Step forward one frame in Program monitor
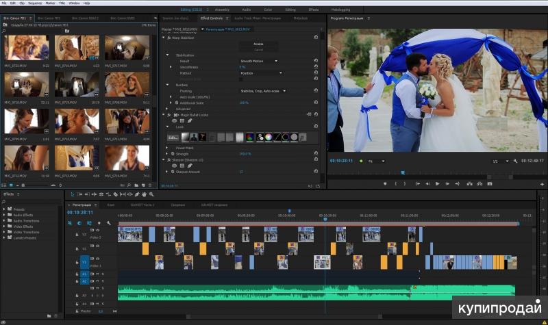The width and height of the screenshot is (548, 325). point(447,183)
